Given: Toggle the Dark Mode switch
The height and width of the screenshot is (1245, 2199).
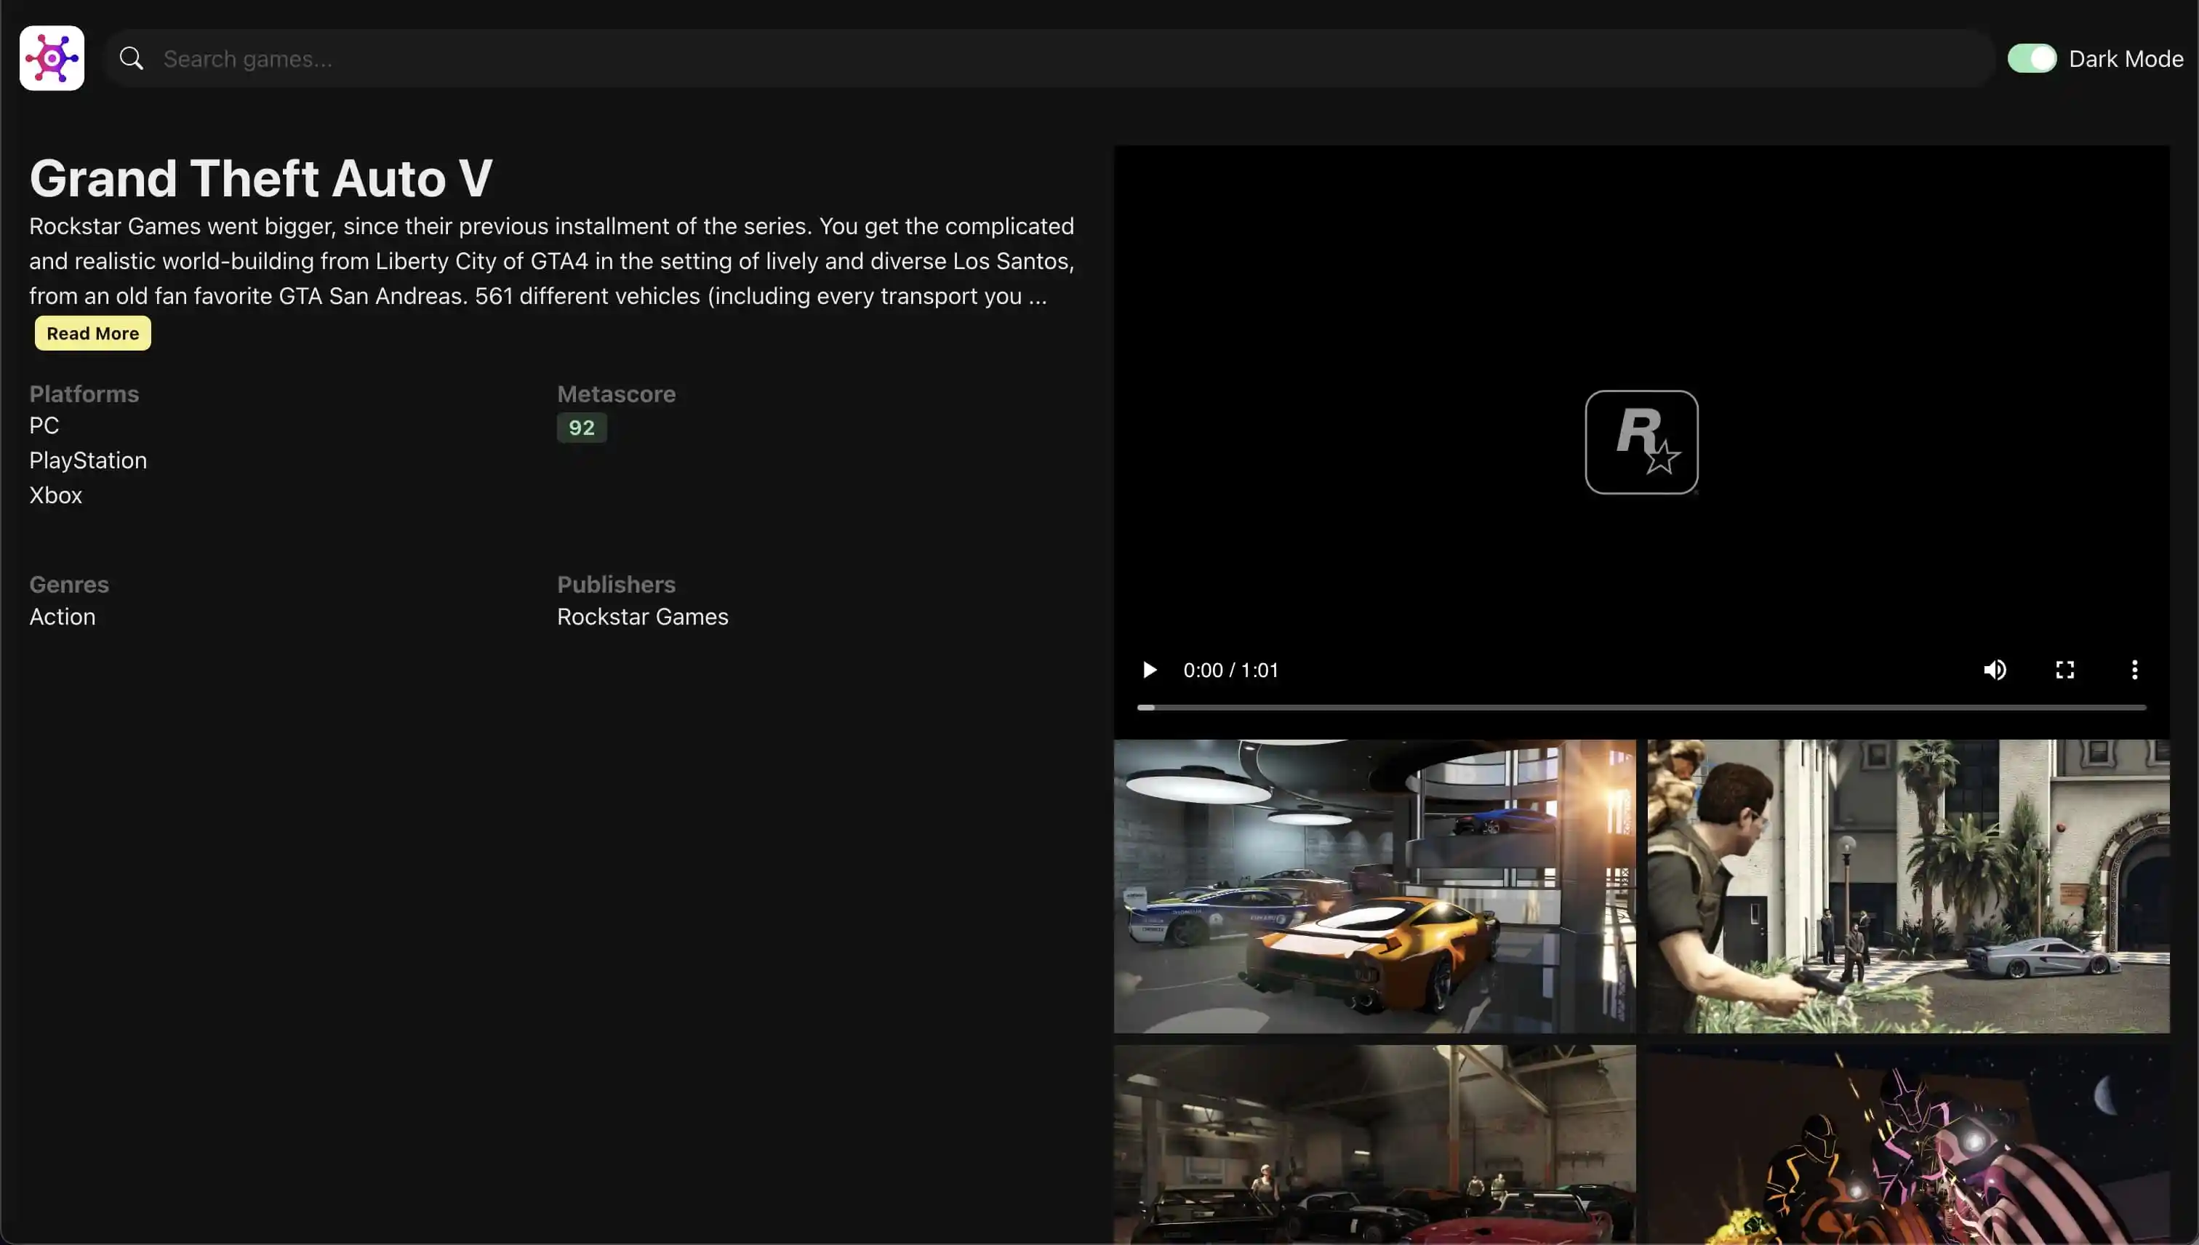Looking at the screenshot, I should (x=2032, y=58).
